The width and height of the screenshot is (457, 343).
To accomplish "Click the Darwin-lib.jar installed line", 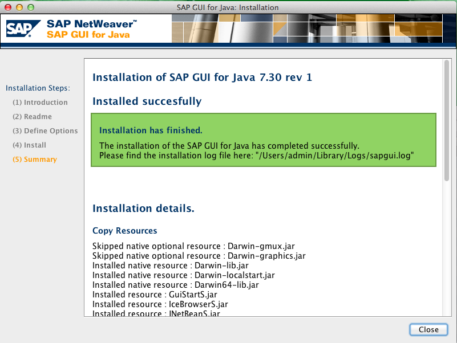I will coord(171,266).
